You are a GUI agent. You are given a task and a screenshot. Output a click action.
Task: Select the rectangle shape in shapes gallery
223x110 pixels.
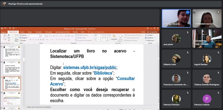click(x=103, y=35)
